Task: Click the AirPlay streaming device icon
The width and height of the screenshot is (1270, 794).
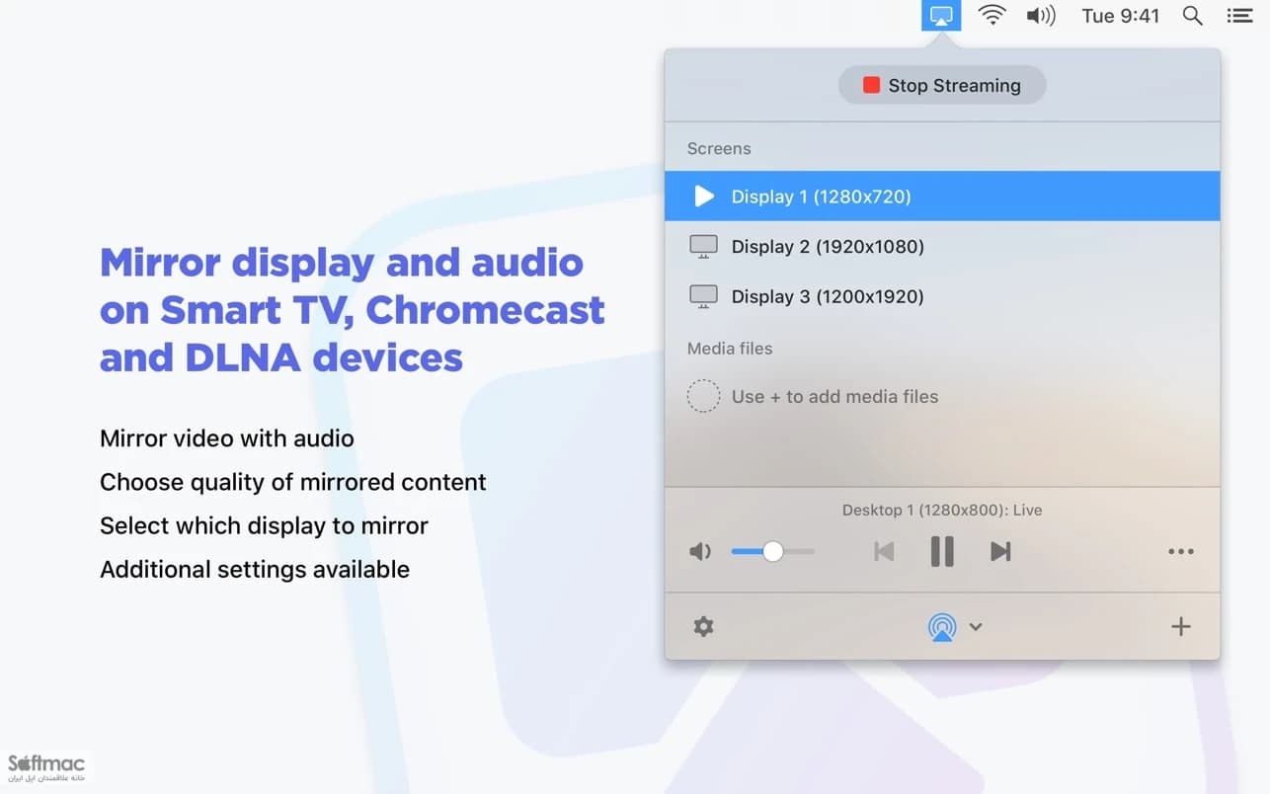Action: point(942,626)
